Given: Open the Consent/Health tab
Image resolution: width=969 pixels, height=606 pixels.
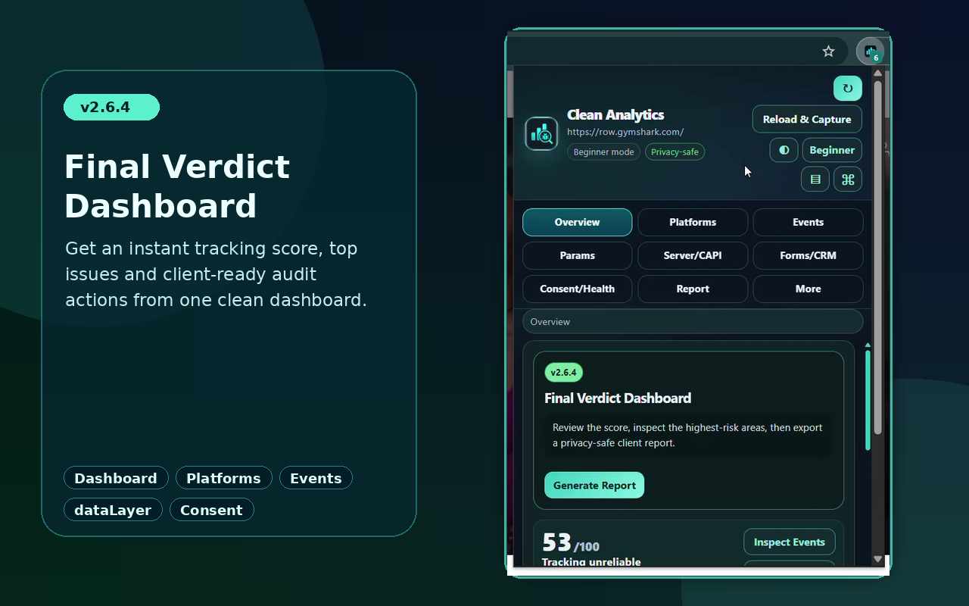Looking at the screenshot, I should 577,289.
